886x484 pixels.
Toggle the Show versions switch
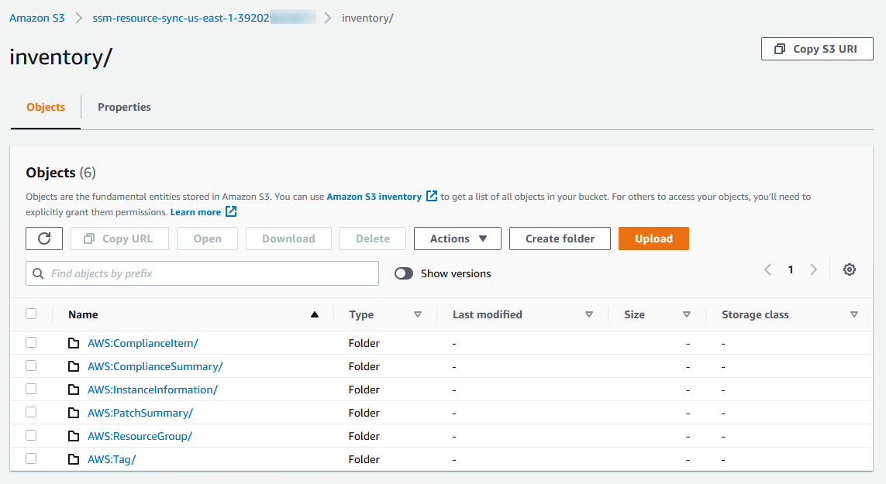click(x=404, y=273)
